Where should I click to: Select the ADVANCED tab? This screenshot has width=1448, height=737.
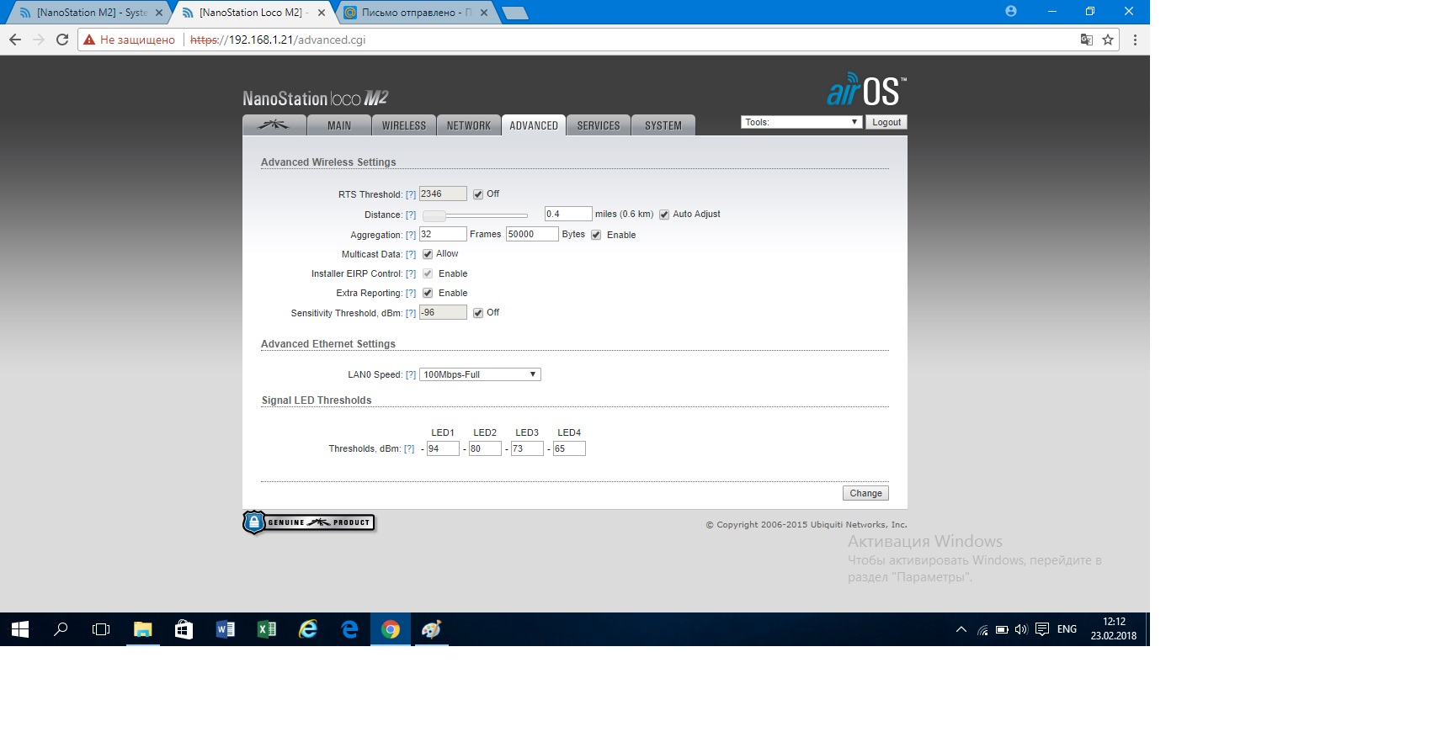(534, 125)
